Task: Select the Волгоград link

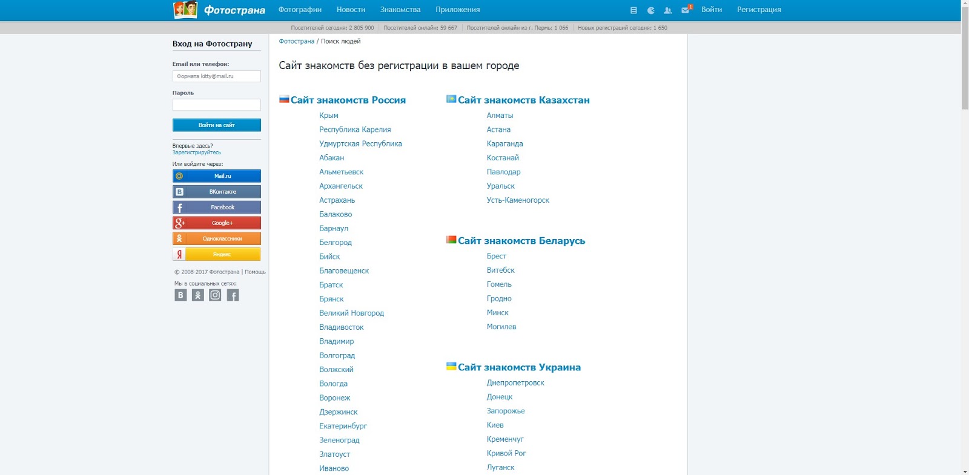Action: pos(337,356)
